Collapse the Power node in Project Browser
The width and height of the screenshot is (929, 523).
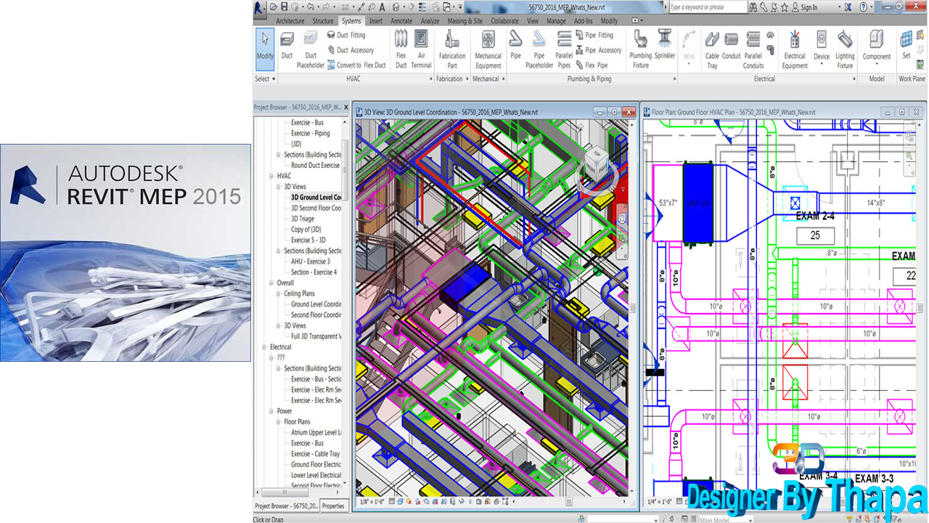tap(272, 411)
